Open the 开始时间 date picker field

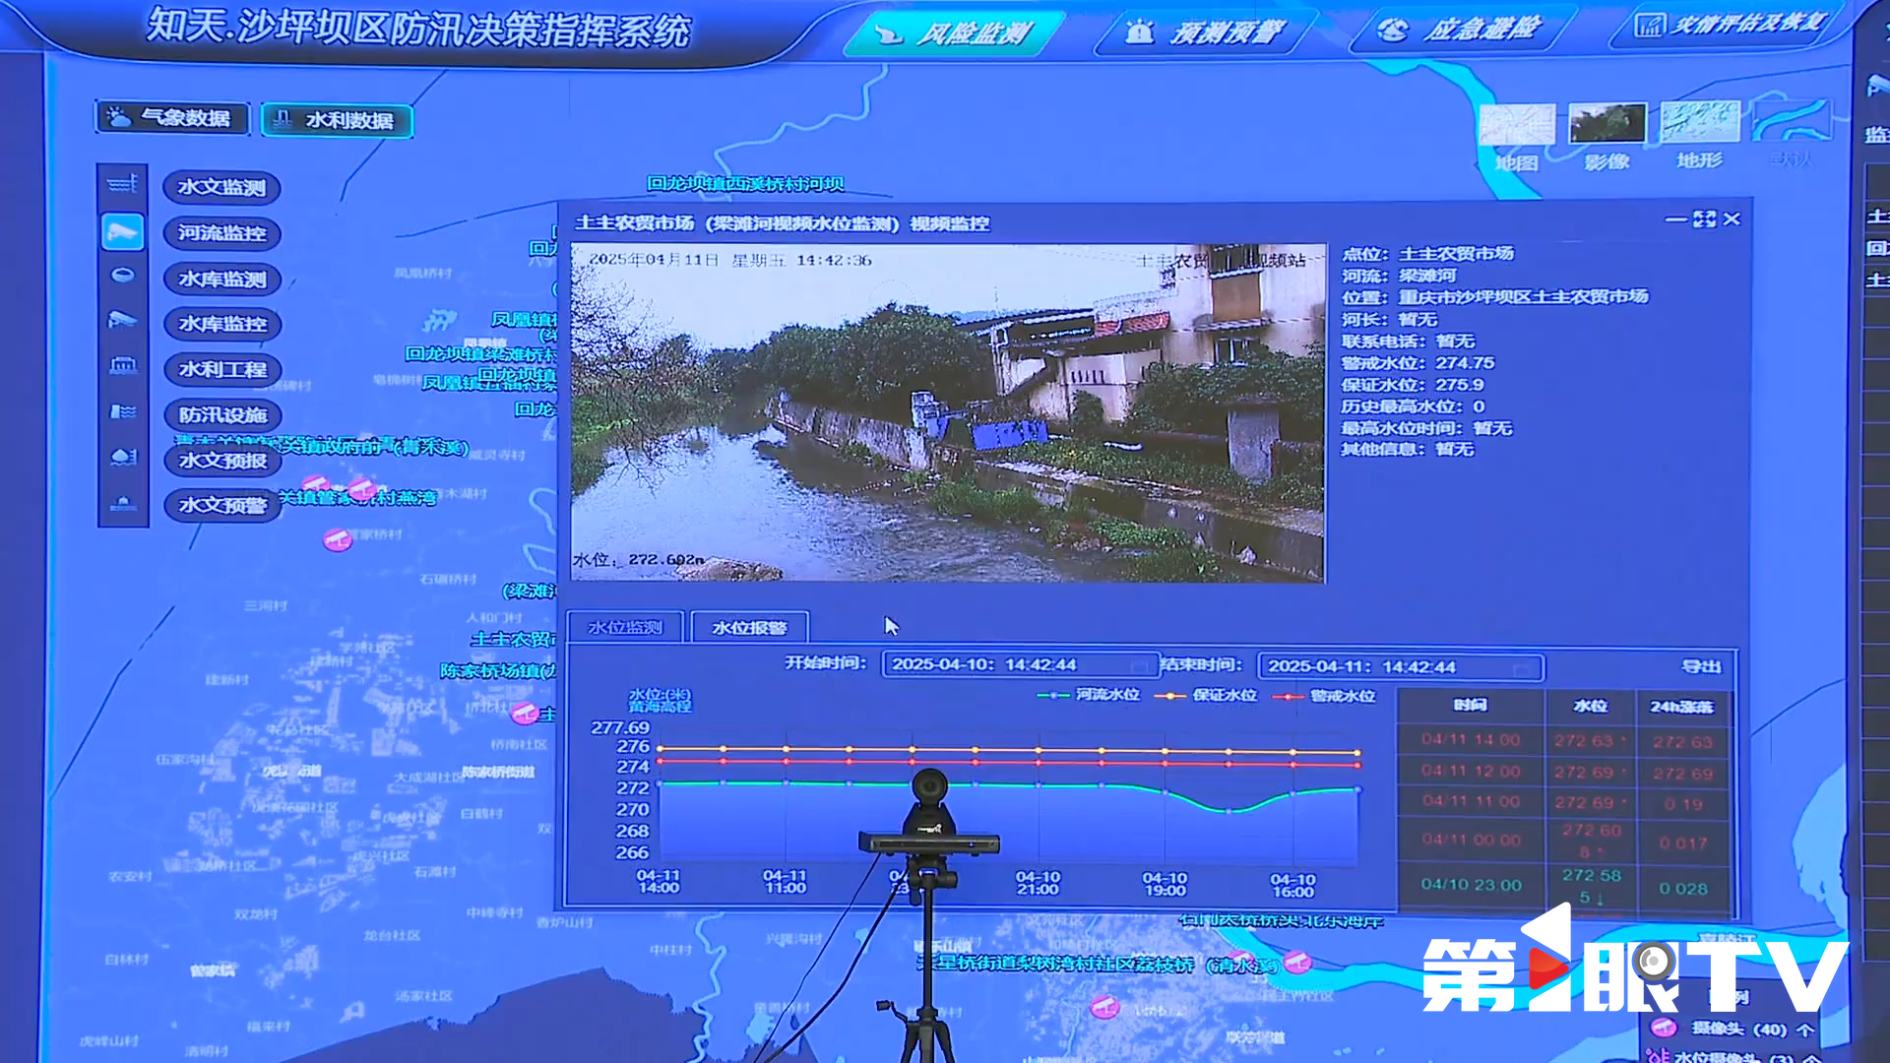(1020, 664)
